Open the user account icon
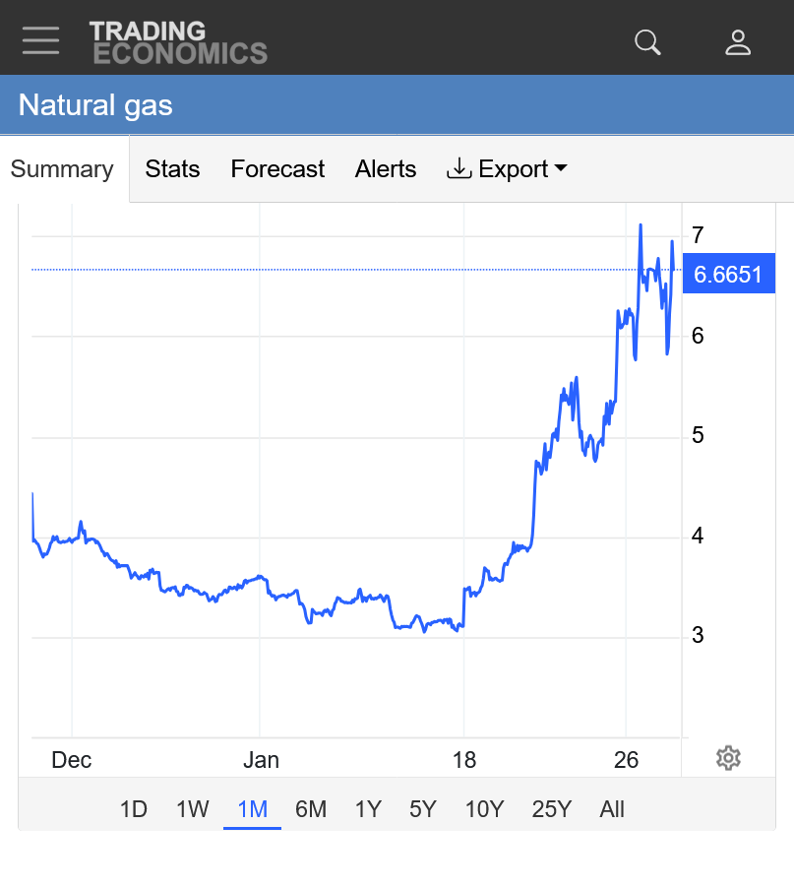Screen dimensions: 794x887 pos(738,42)
